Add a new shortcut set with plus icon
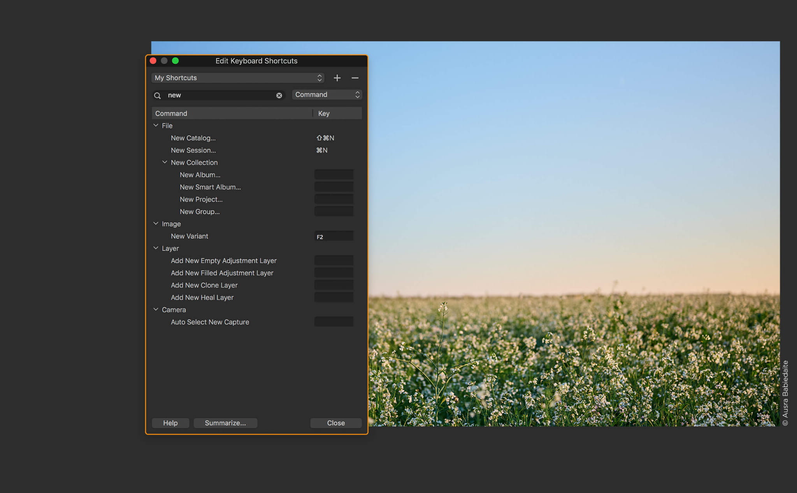797x493 pixels. [x=337, y=78]
